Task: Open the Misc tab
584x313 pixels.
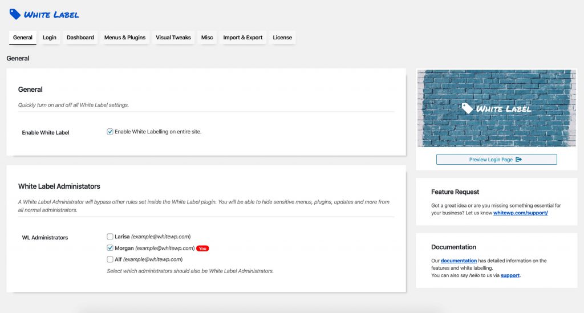Action: tap(207, 38)
